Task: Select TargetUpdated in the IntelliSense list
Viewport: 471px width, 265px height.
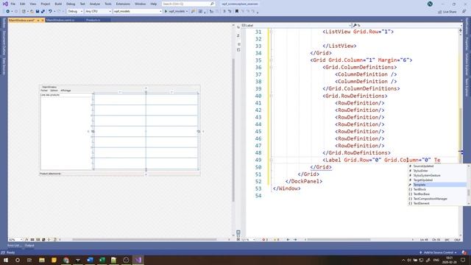Action: (437, 180)
